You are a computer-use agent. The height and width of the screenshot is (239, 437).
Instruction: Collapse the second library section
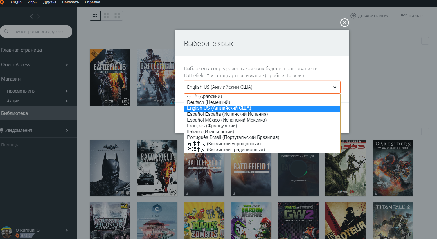pyautogui.click(x=425, y=132)
